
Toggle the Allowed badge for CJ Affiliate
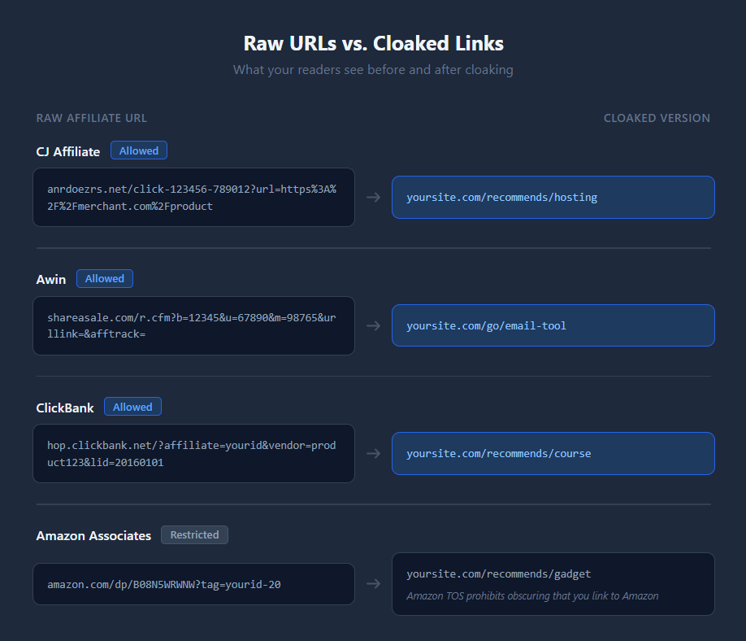pyautogui.click(x=138, y=150)
